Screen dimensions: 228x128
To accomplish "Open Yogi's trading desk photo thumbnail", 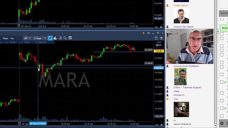I will click(x=181, y=109).
